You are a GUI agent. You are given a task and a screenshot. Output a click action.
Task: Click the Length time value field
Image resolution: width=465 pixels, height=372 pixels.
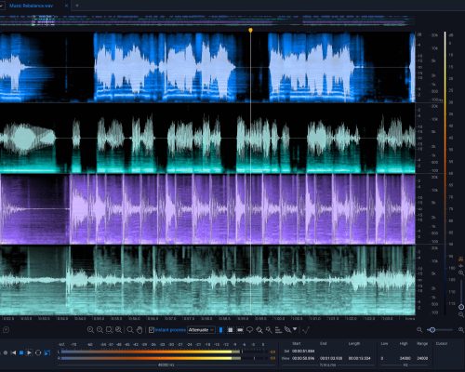coord(359,358)
